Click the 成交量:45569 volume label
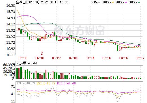Image resolution: width=147 pixels, height=103 pixels. pyautogui.click(x=26, y=63)
